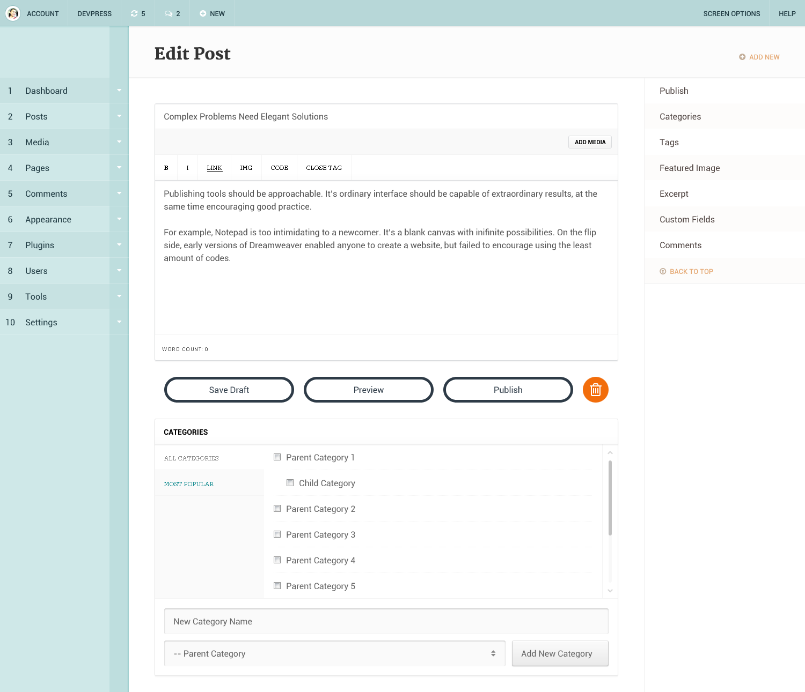Expand the Plugins menu arrow
This screenshot has width=805, height=692.
tap(119, 245)
